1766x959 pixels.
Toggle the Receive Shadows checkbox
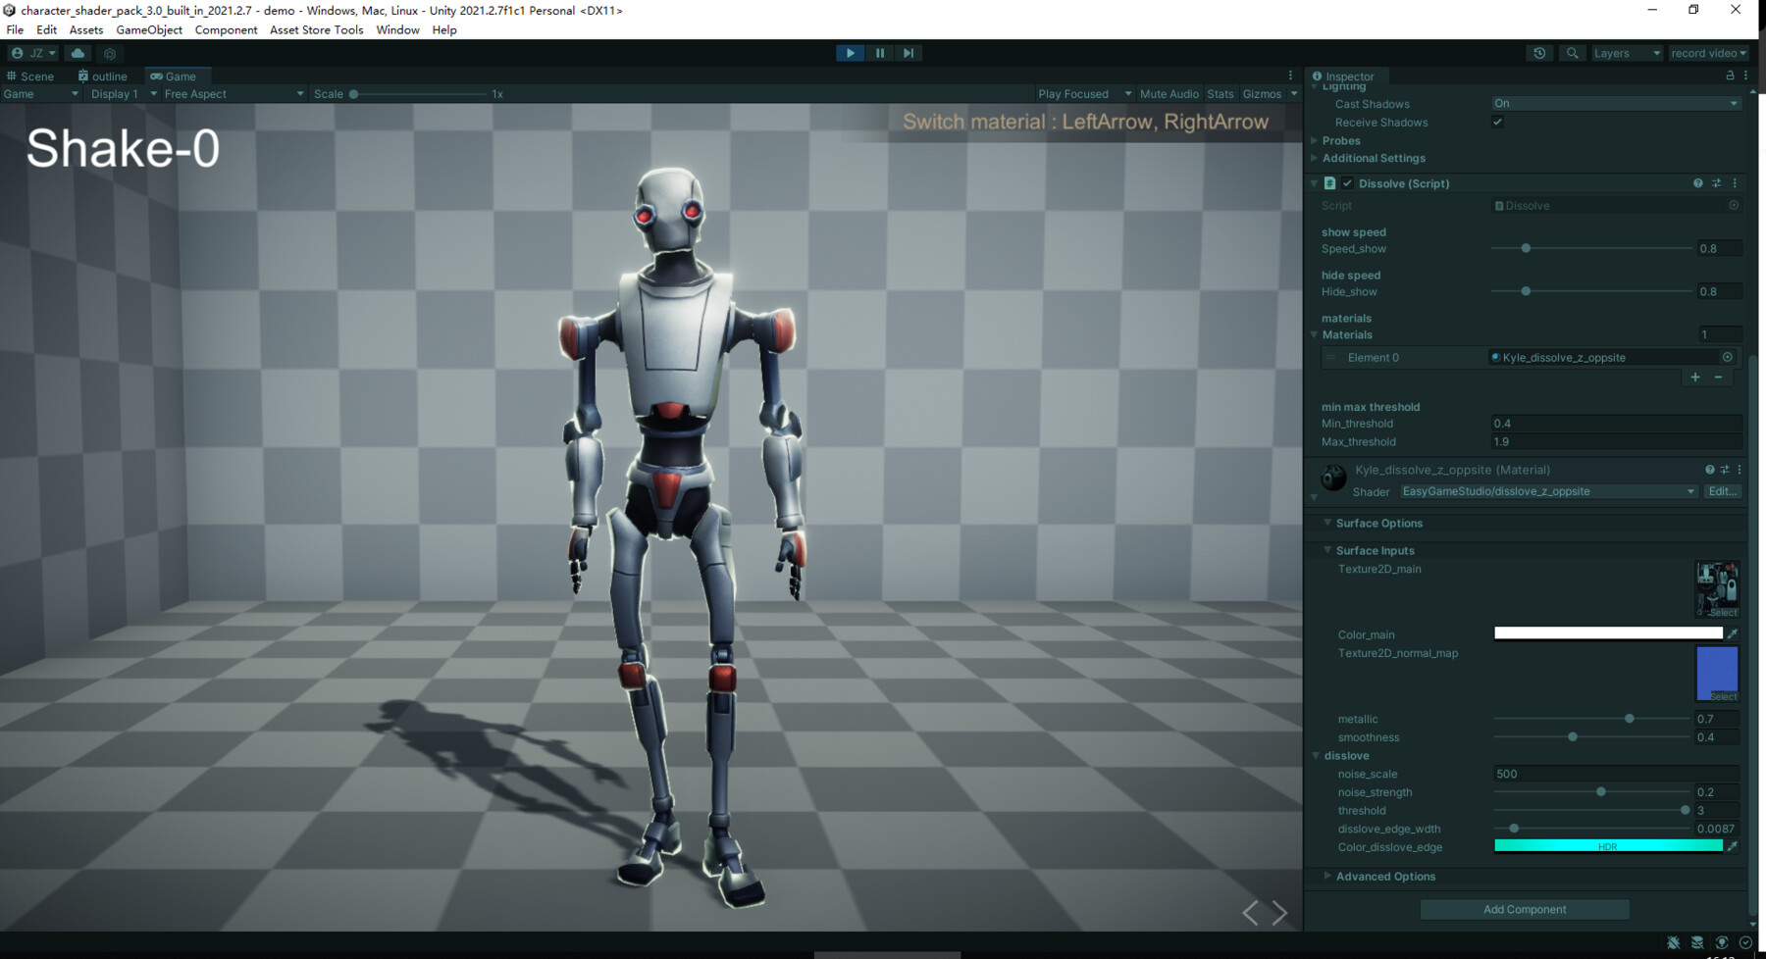1497,122
